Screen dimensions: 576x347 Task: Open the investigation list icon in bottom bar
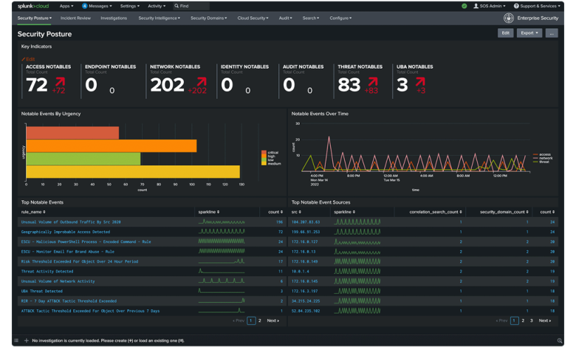coord(16,340)
